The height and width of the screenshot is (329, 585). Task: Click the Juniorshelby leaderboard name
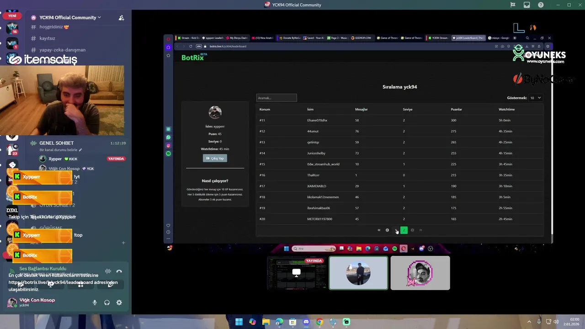click(316, 153)
